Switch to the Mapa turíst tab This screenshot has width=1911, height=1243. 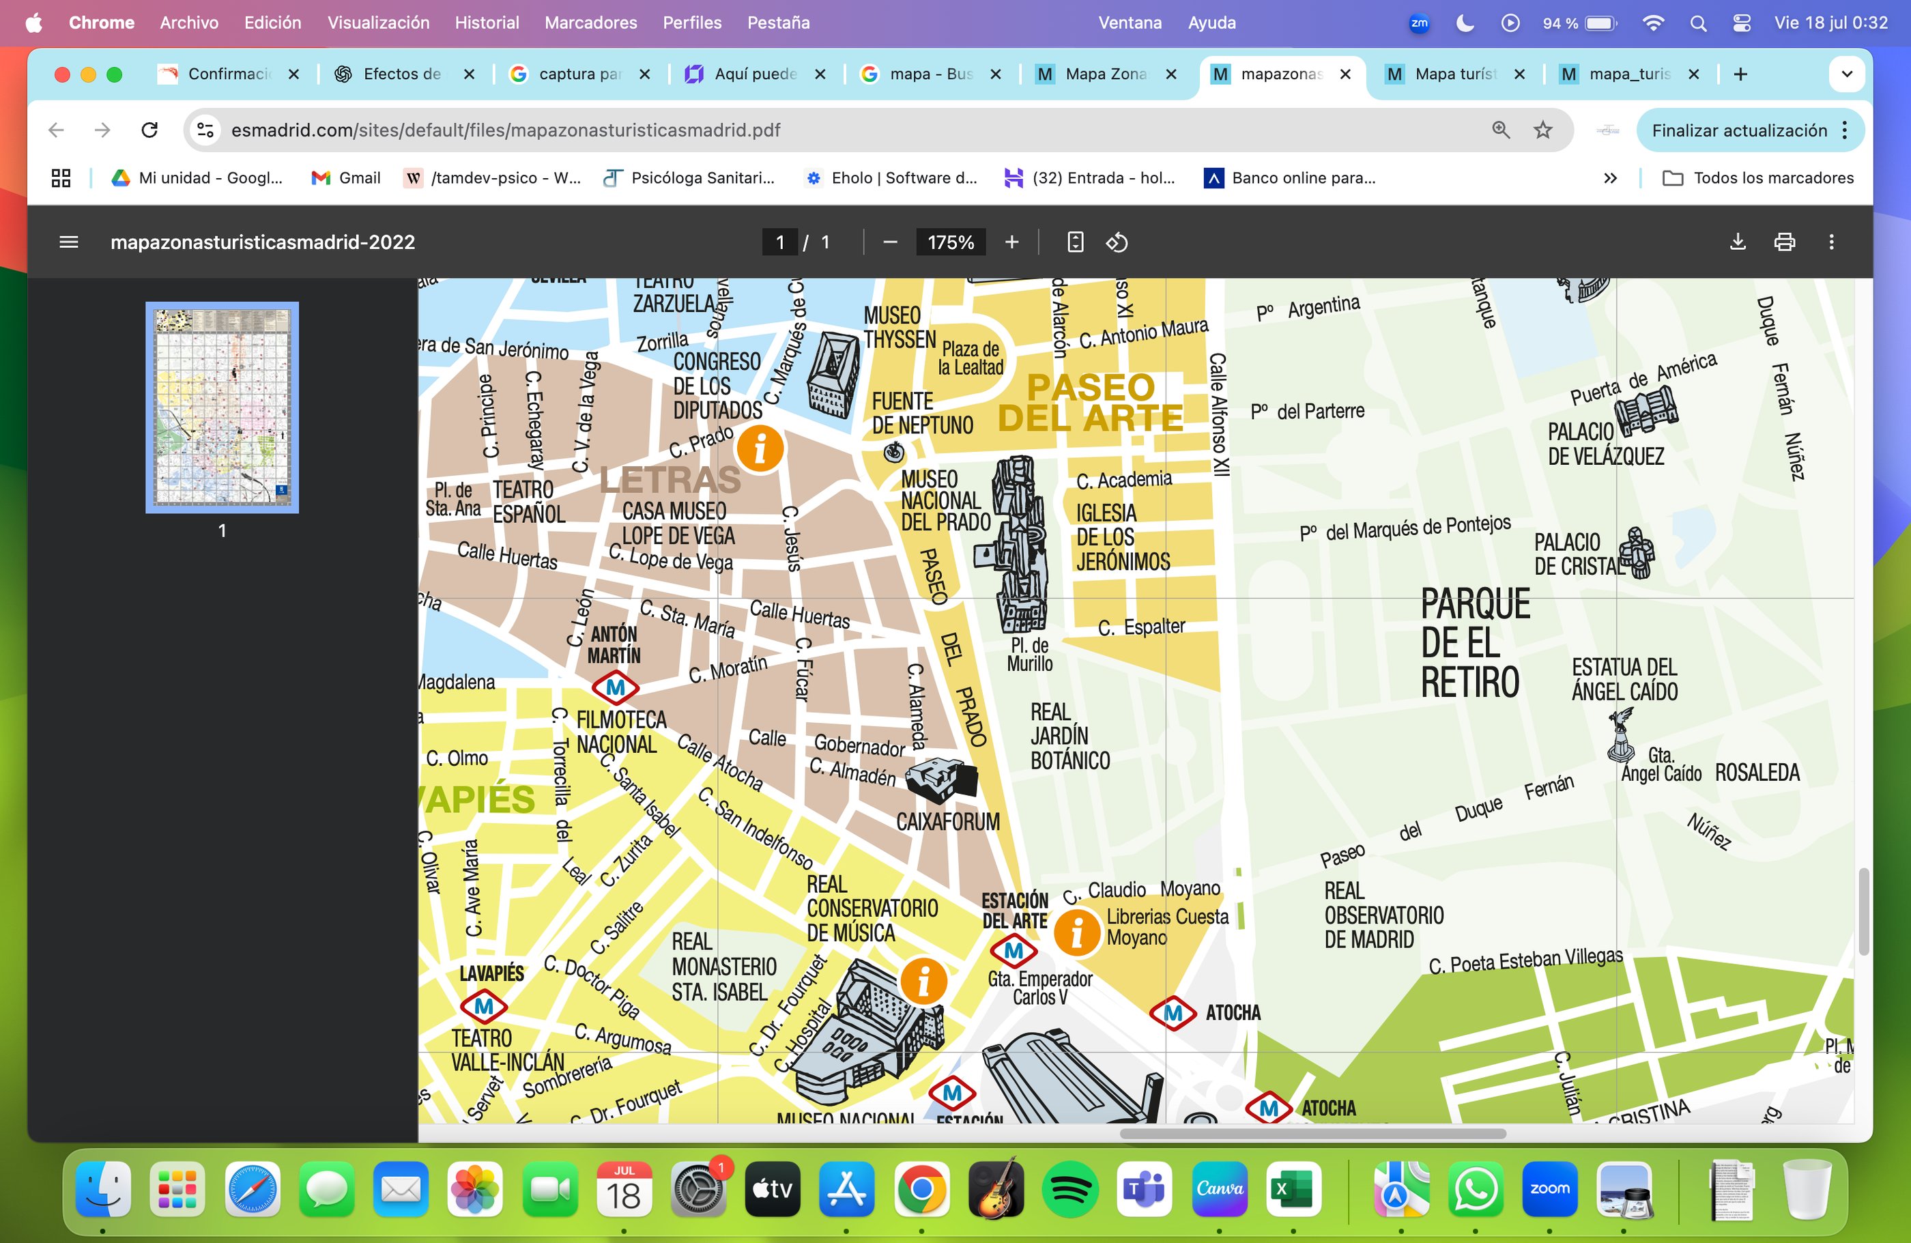(1454, 74)
